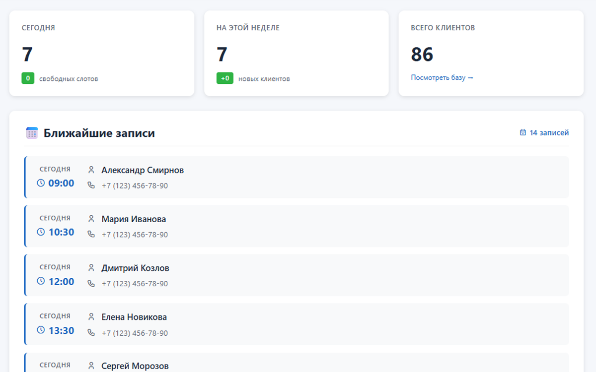Image resolution: width=596 pixels, height=372 pixels.
Task: Click Дмитрий Козлов's phone number
Action: tap(135, 284)
